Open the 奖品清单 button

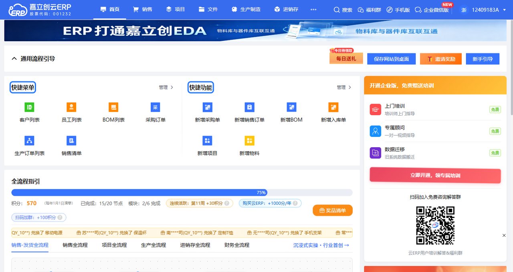coord(333,210)
